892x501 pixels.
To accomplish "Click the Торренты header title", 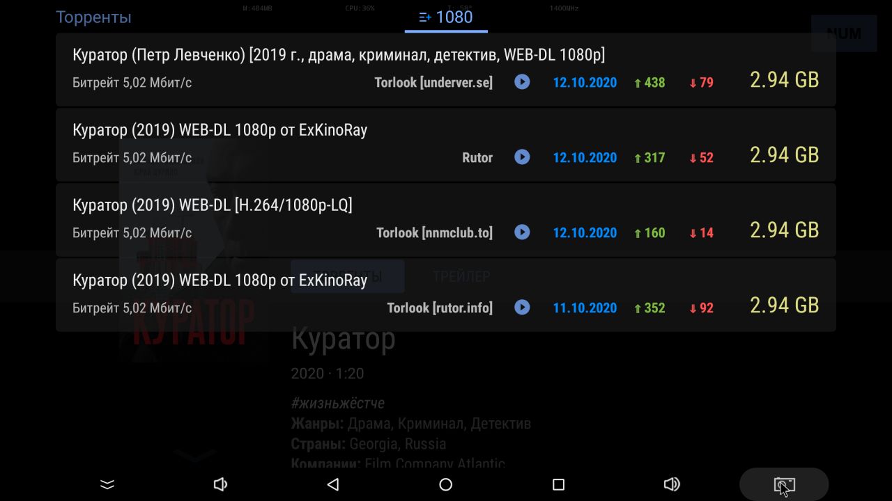I will click(x=93, y=17).
